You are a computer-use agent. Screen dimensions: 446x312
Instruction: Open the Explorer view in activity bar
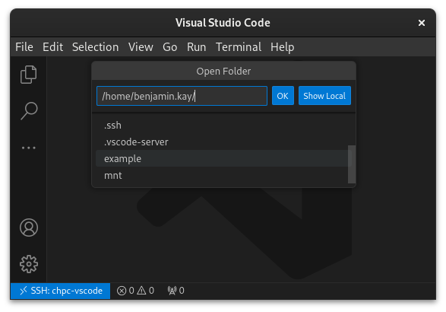tap(28, 75)
